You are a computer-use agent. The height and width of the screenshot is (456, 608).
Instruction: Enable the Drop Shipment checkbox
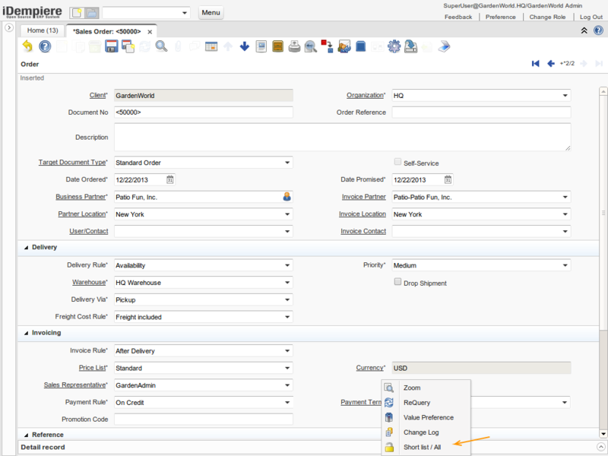point(397,282)
